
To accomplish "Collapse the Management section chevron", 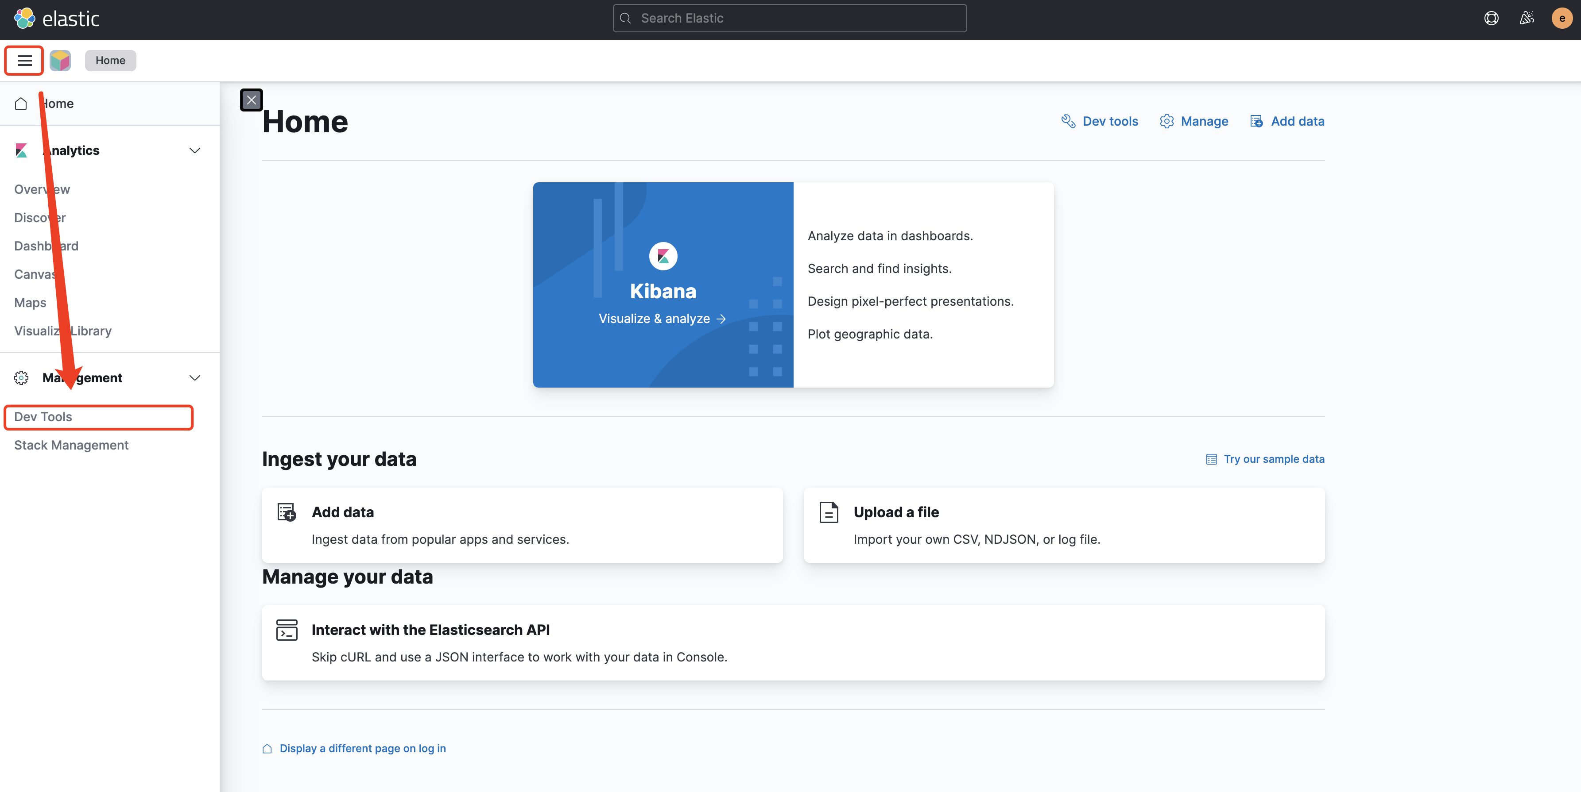I will coord(194,377).
